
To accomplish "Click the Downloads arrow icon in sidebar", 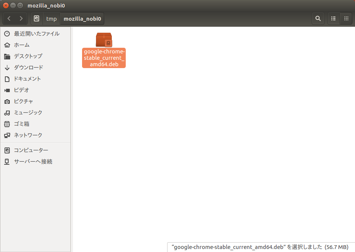I will pos(7,68).
